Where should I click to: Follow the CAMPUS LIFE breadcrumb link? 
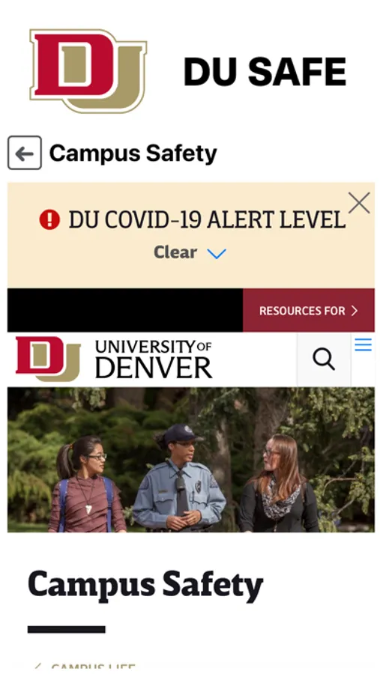click(93, 669)
